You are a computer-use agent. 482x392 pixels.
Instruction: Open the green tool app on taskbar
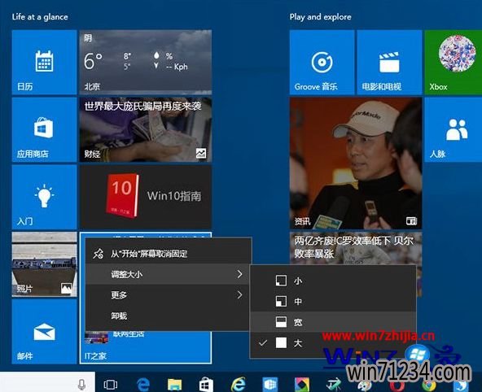334,385
